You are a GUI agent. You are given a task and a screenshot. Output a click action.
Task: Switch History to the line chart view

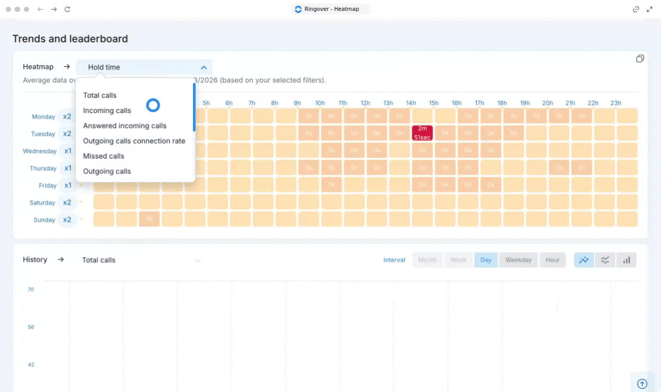[x=584, y=260]
